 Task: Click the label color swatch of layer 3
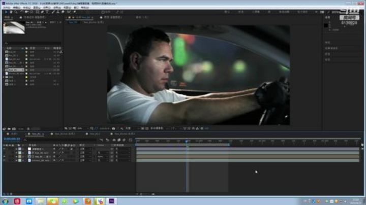click(20, 157)
